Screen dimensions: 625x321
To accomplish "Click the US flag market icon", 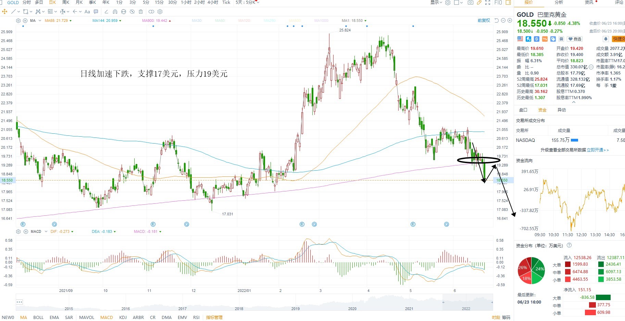I will [520, 39].
